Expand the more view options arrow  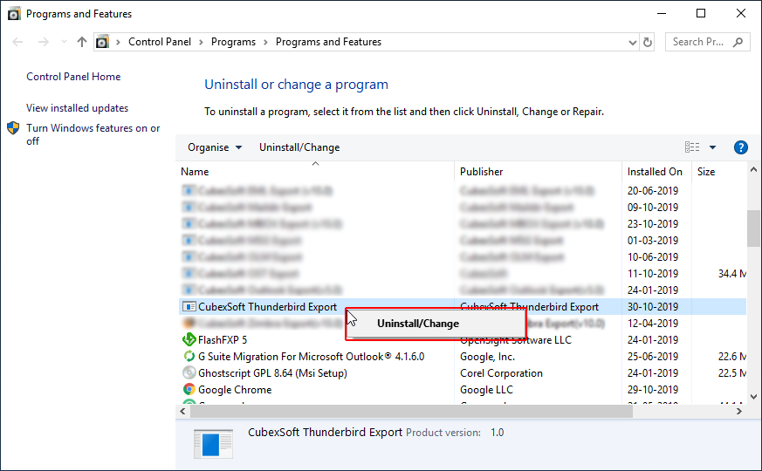coord(712,147)
